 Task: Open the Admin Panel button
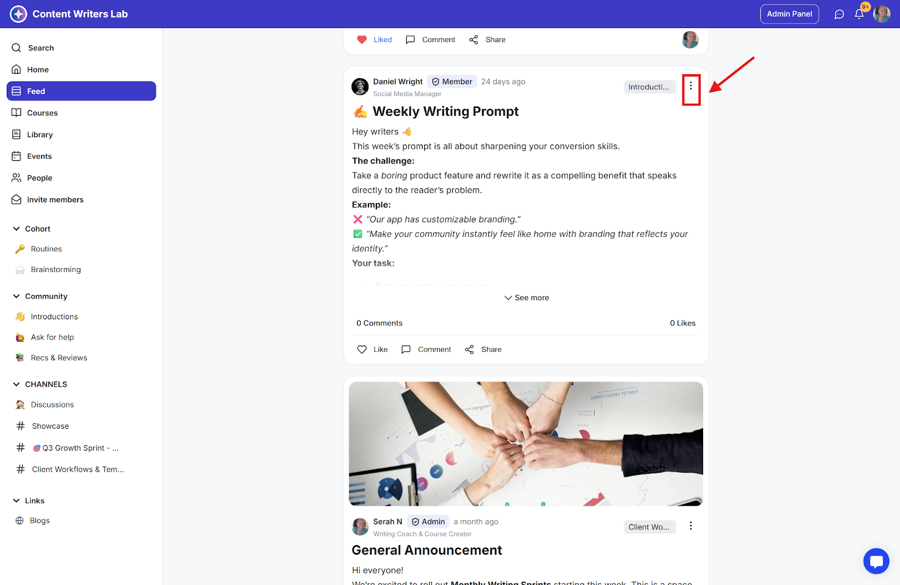tap(789, 14)
